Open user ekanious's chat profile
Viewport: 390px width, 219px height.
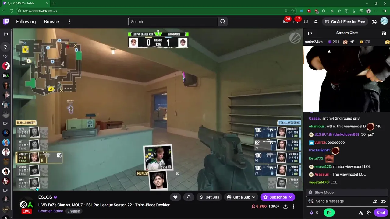pyautogui.click(x=317, y=126)
